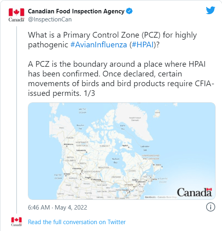Read the full conversation on Twitter
The height and width of the screenshot is (231, 222).
click(77, 222)
